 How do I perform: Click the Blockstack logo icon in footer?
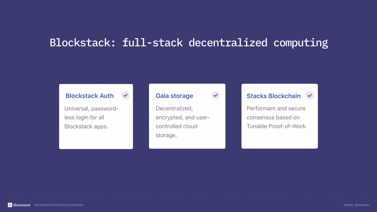[x=10, y=205]
